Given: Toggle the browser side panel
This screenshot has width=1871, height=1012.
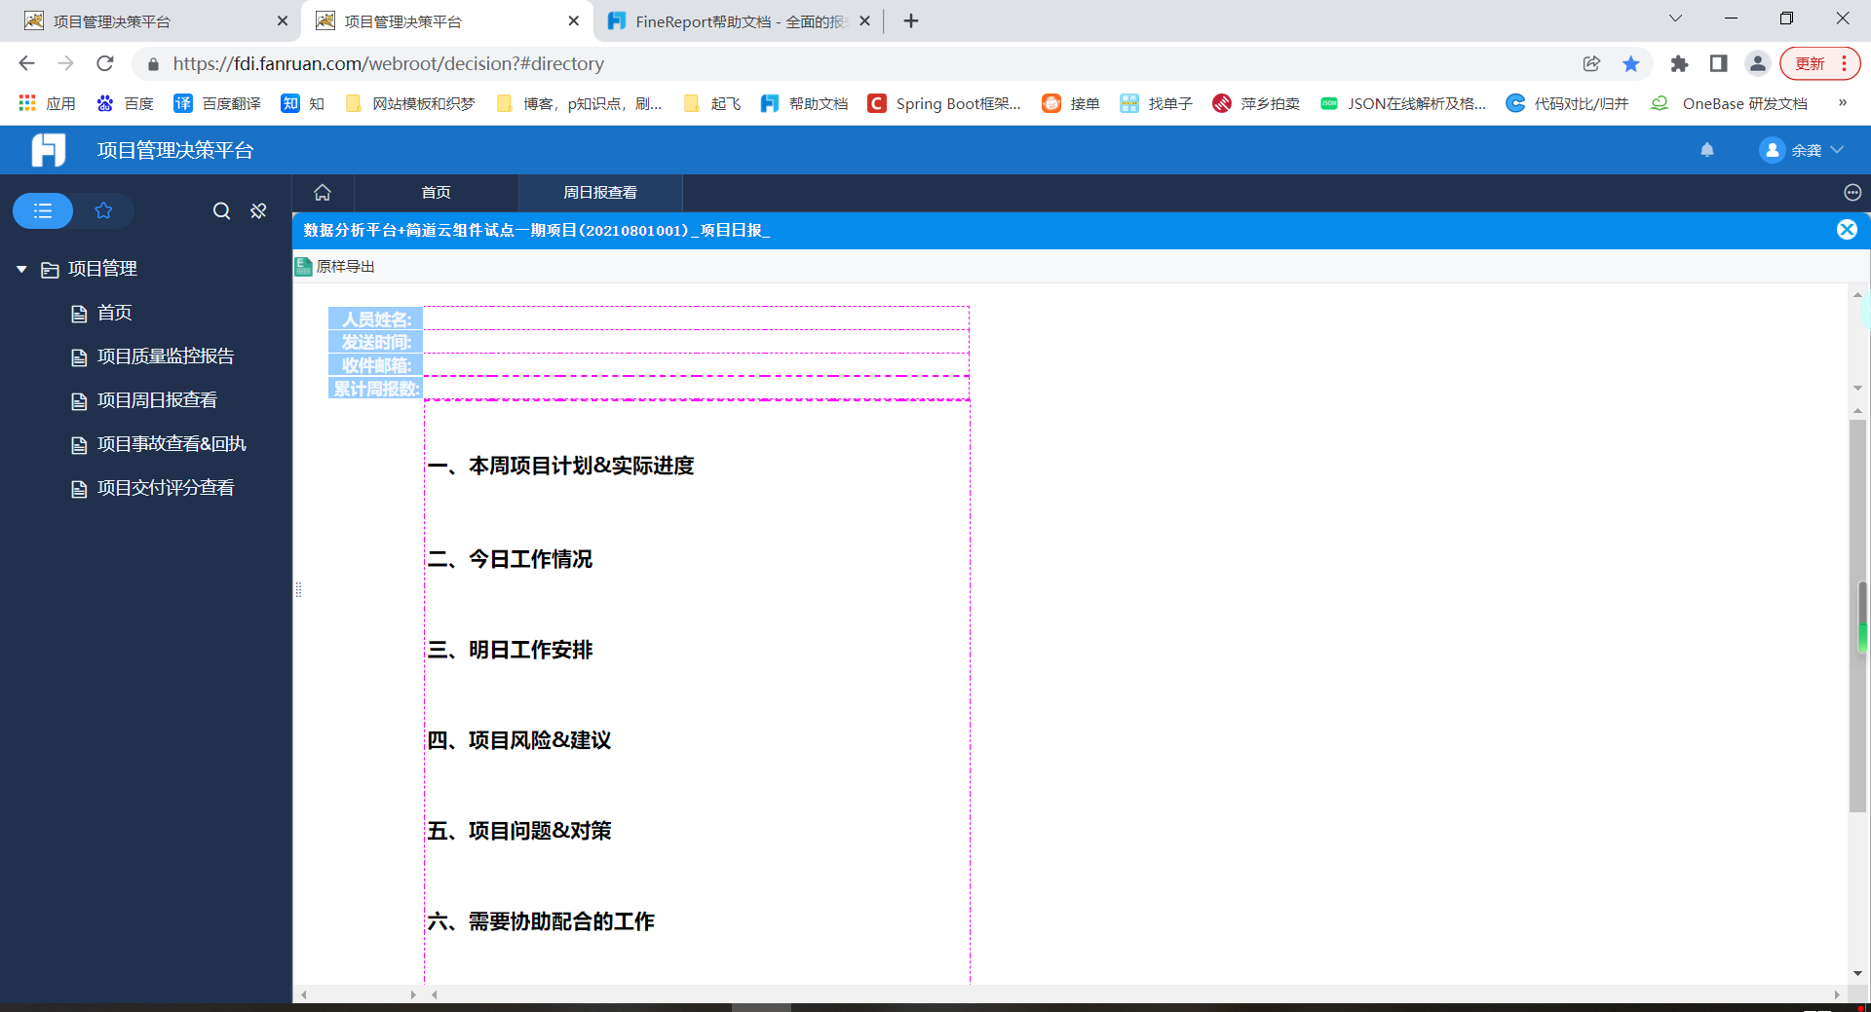Looking at the screenshot, I should click(x=1718, y=63).
